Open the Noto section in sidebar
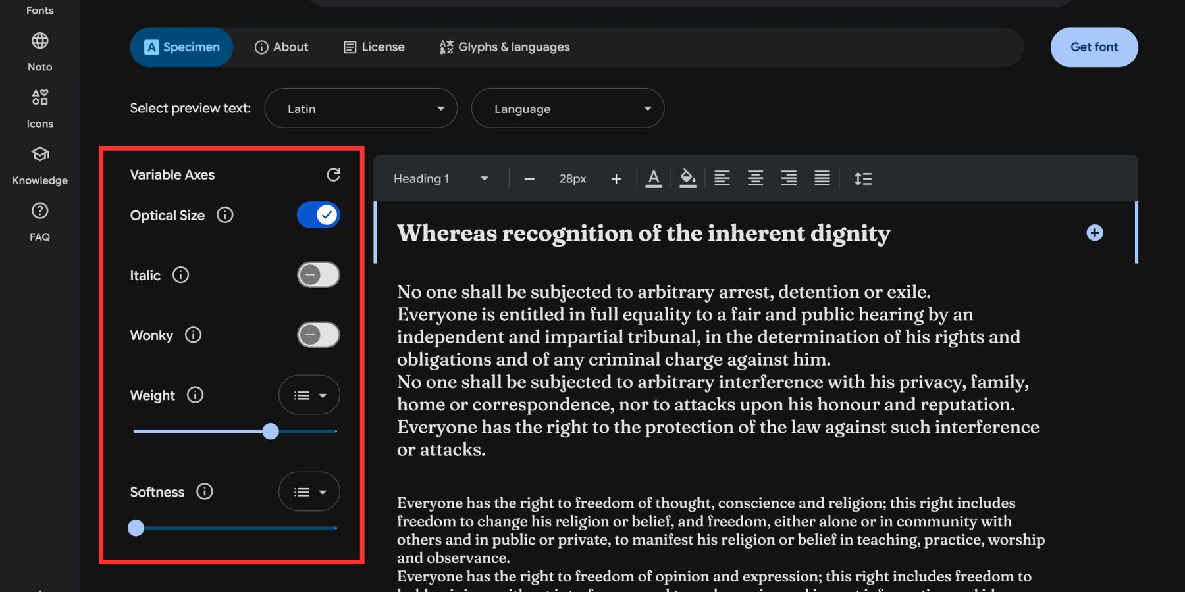 pos(39,52)
